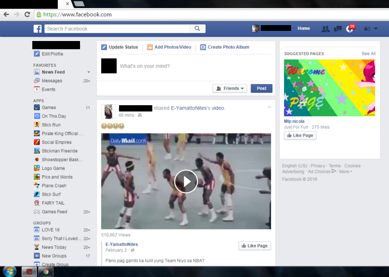This screenshot has width=389, height=277.
Task: Open the video link in post header
Action: coord(217,108)
